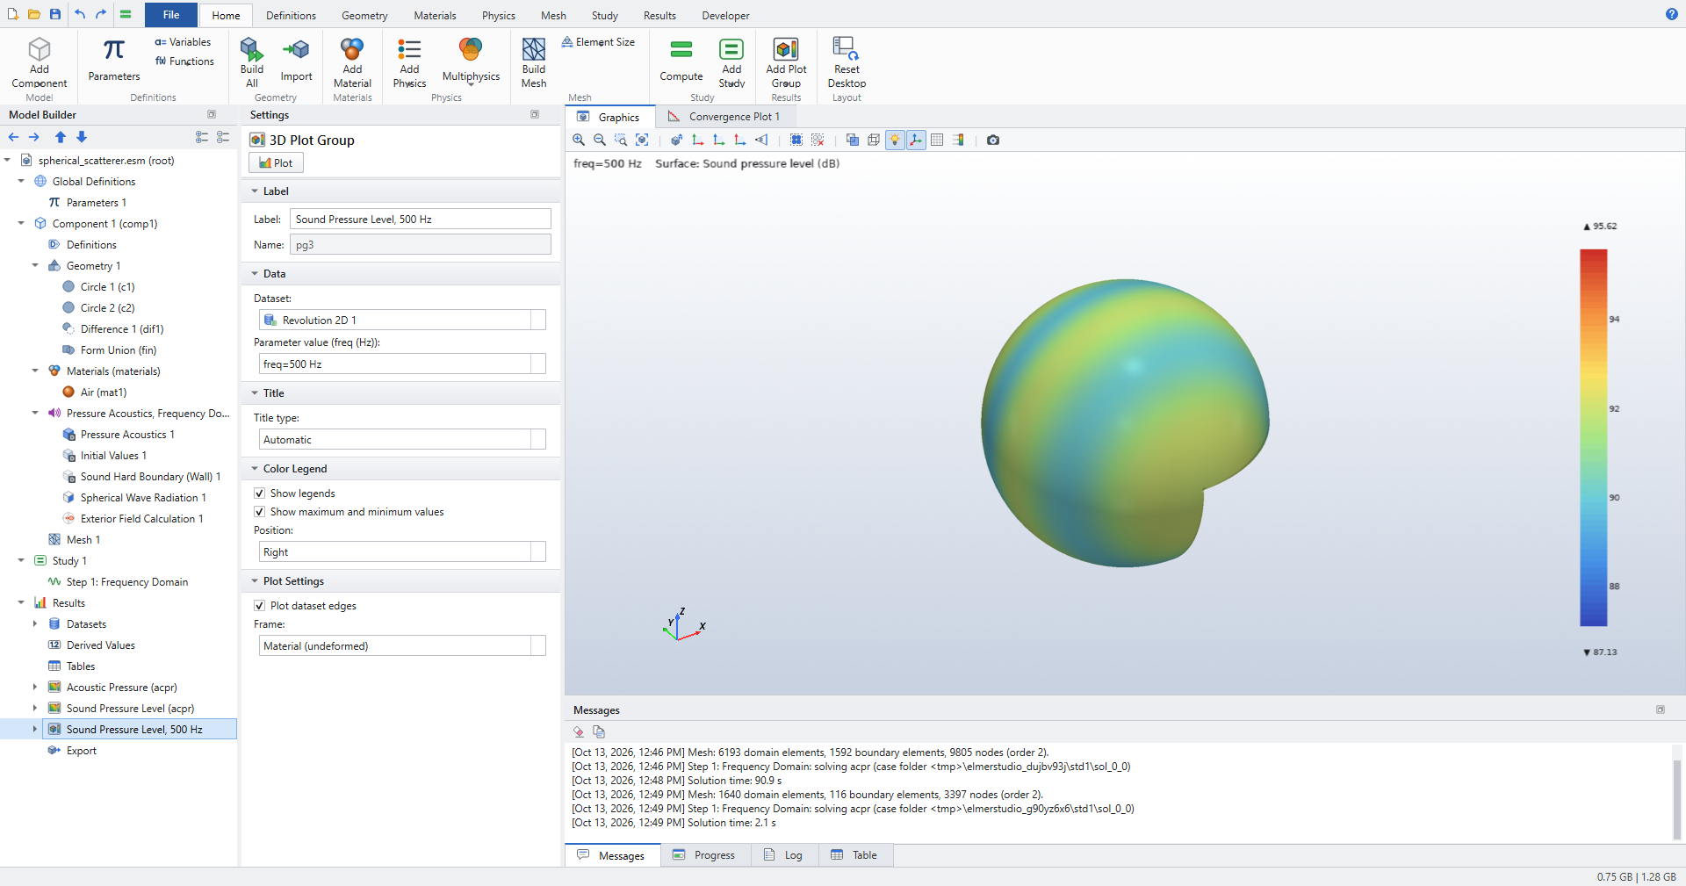1686x886 pixels.
Task: Click the Variables button in Definitions
Action: 183,42
